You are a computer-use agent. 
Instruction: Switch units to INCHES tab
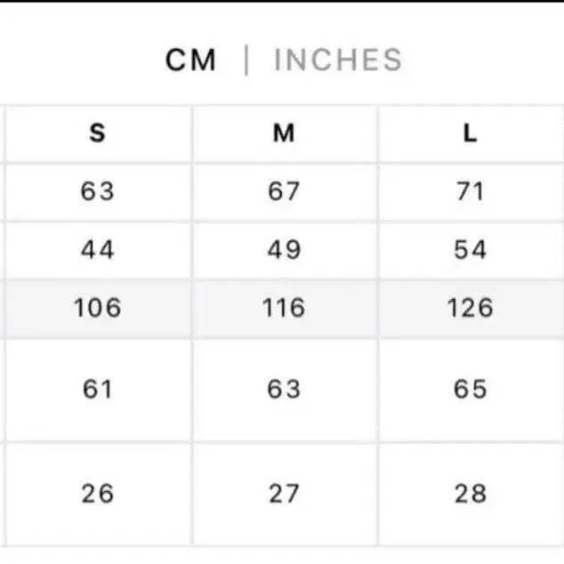point(338,60)
